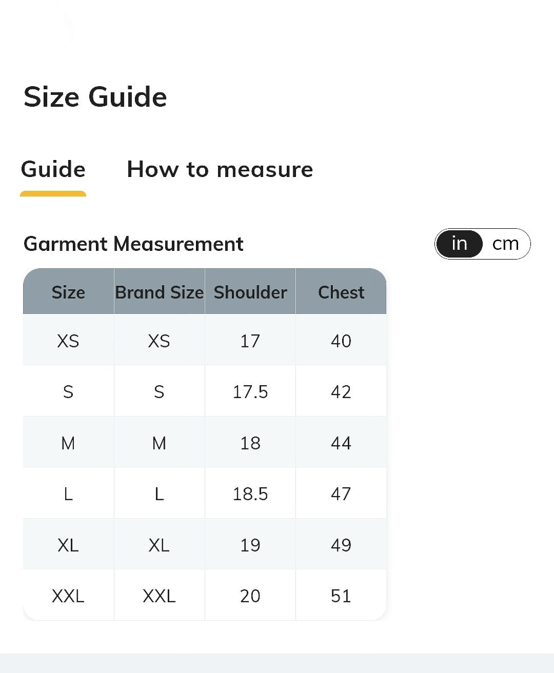The image size is (554, 673).
Task: Toggle measurement units to cm
Action: click(506, 244)
